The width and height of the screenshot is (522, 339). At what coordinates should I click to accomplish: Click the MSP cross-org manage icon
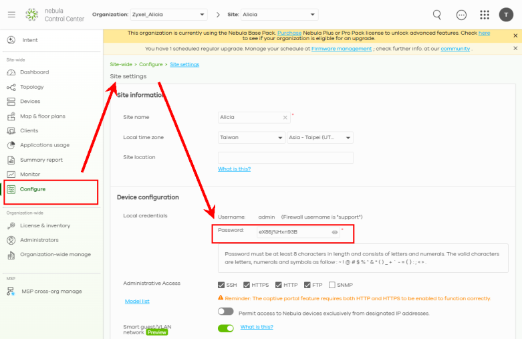[x=11, y=292]
